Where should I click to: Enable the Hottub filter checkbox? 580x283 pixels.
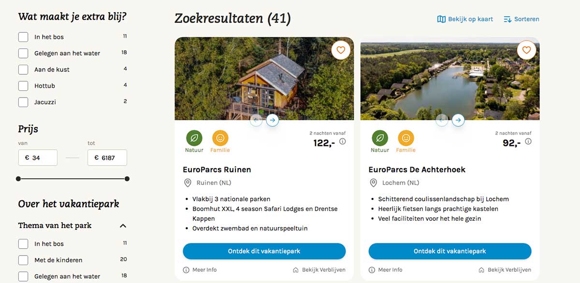click(23, 86)
